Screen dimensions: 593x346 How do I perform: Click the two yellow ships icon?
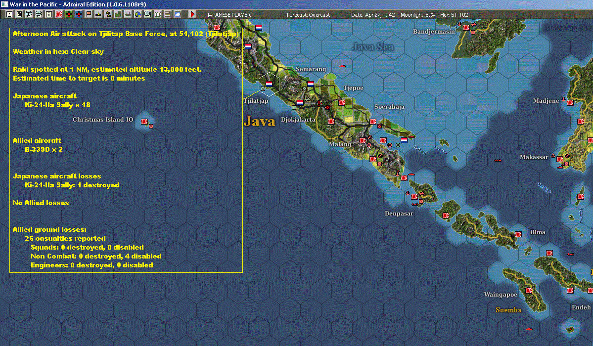click(x=108, y=14)
